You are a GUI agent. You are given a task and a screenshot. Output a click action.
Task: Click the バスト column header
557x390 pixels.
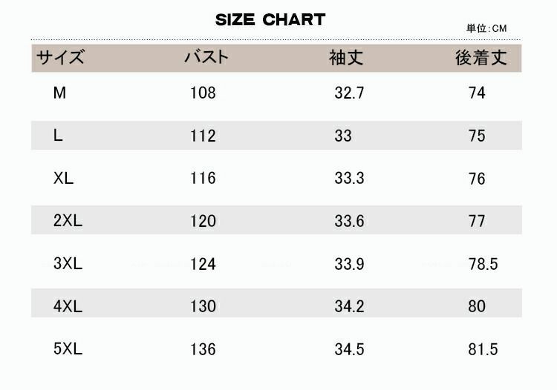(206, 57)
